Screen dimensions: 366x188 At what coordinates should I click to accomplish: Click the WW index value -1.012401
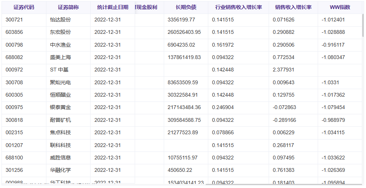pyautogui.click(x=333, y=20)
